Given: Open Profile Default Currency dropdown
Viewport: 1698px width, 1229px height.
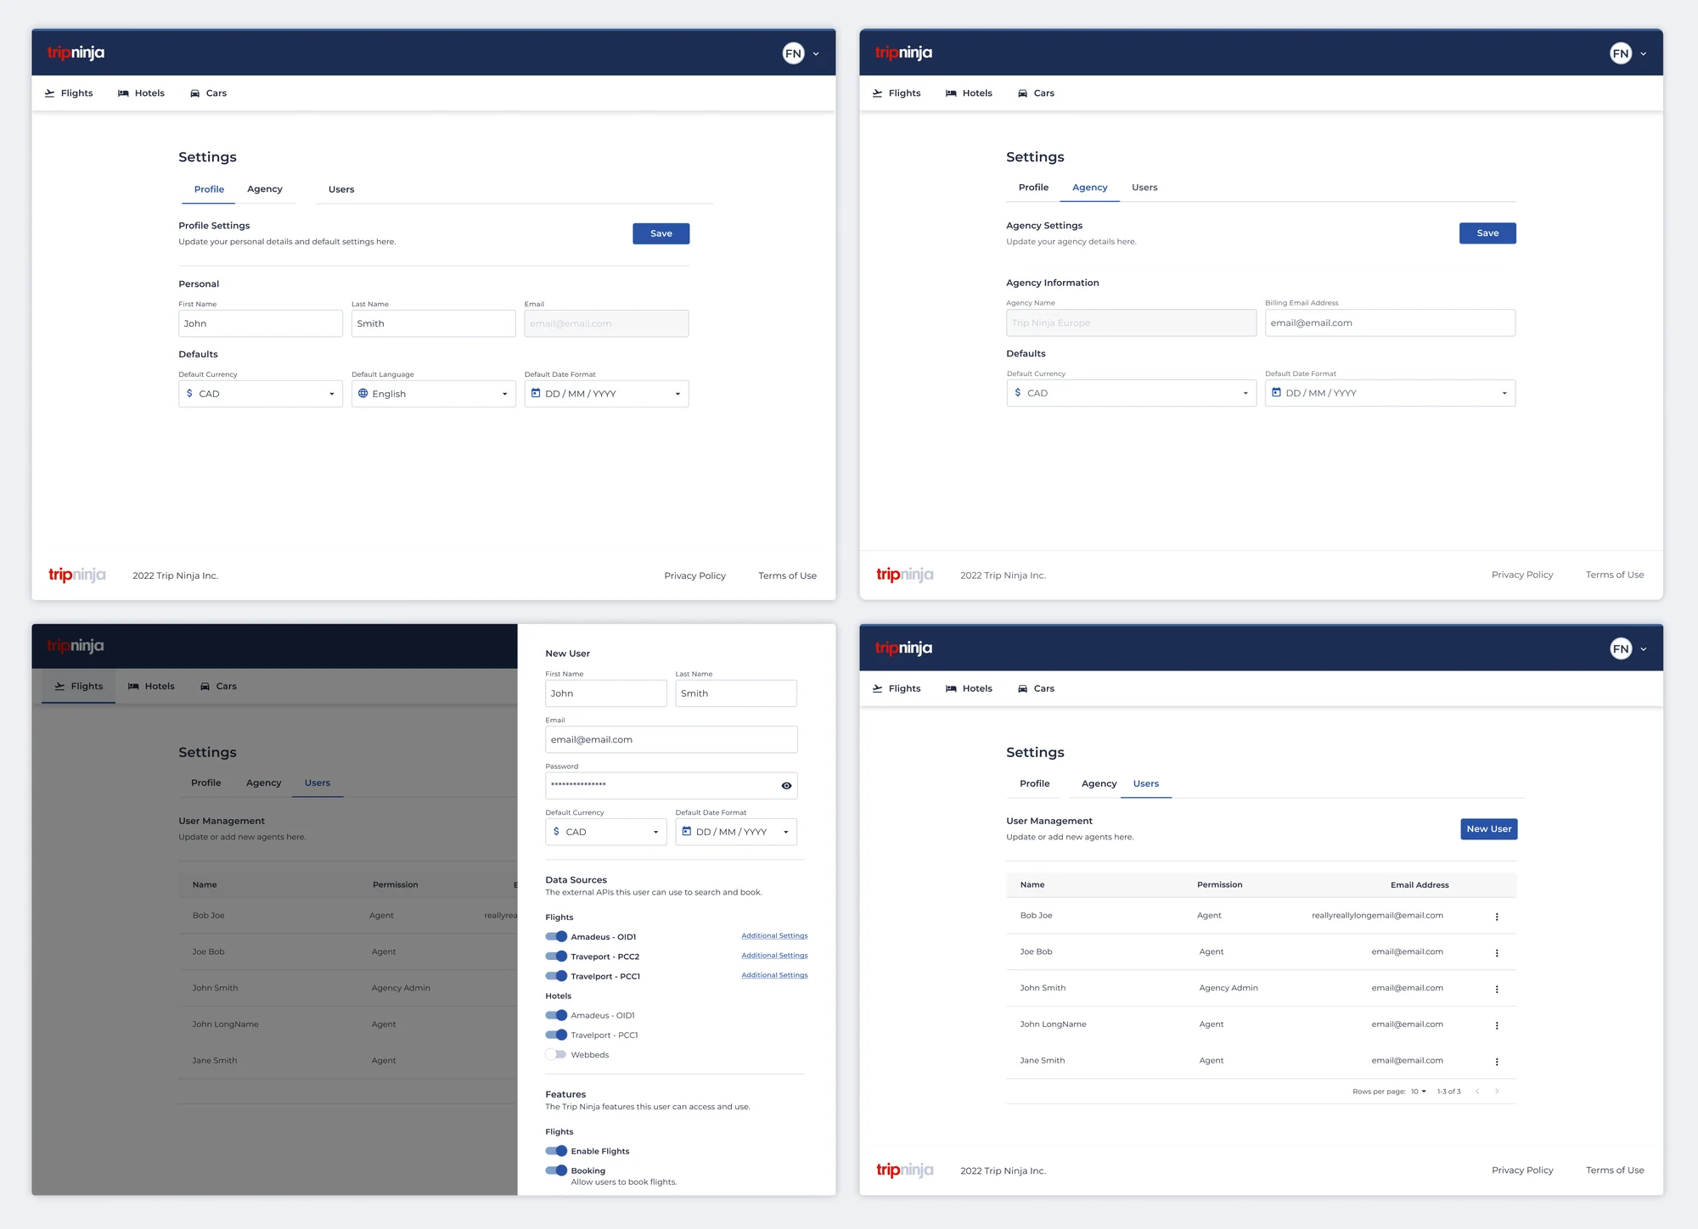Looking at the screenshot, I should pos(261,394).
